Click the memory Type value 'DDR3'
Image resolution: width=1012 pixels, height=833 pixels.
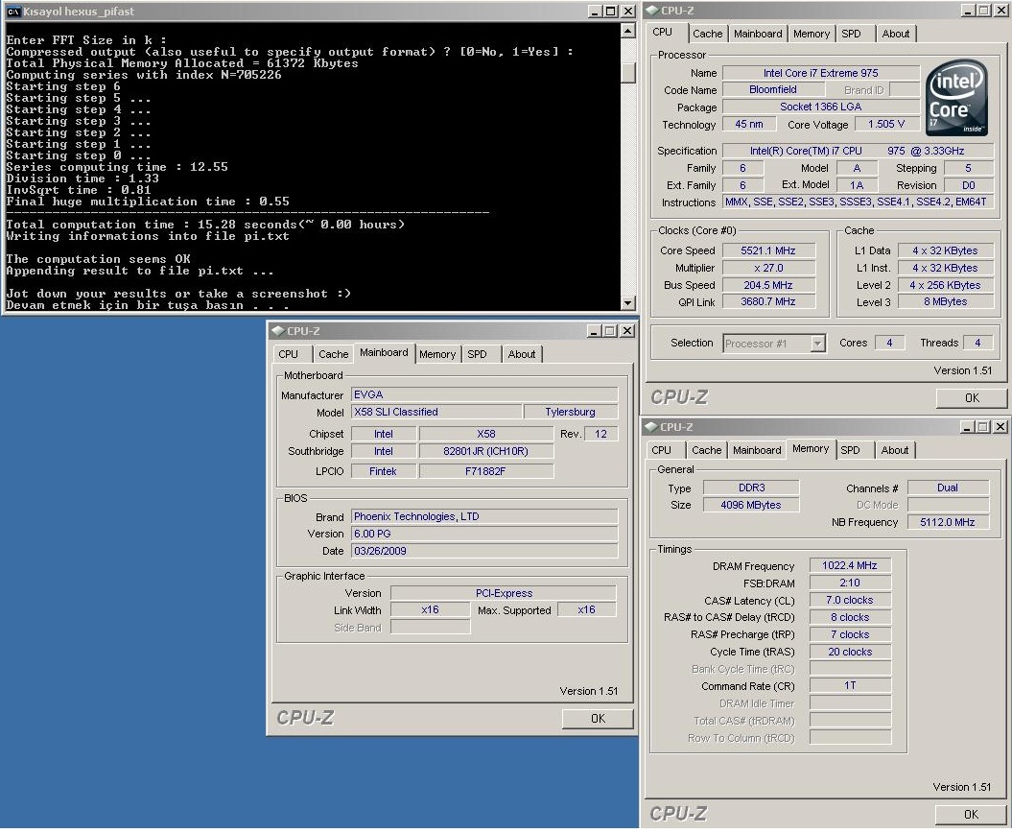751,488
